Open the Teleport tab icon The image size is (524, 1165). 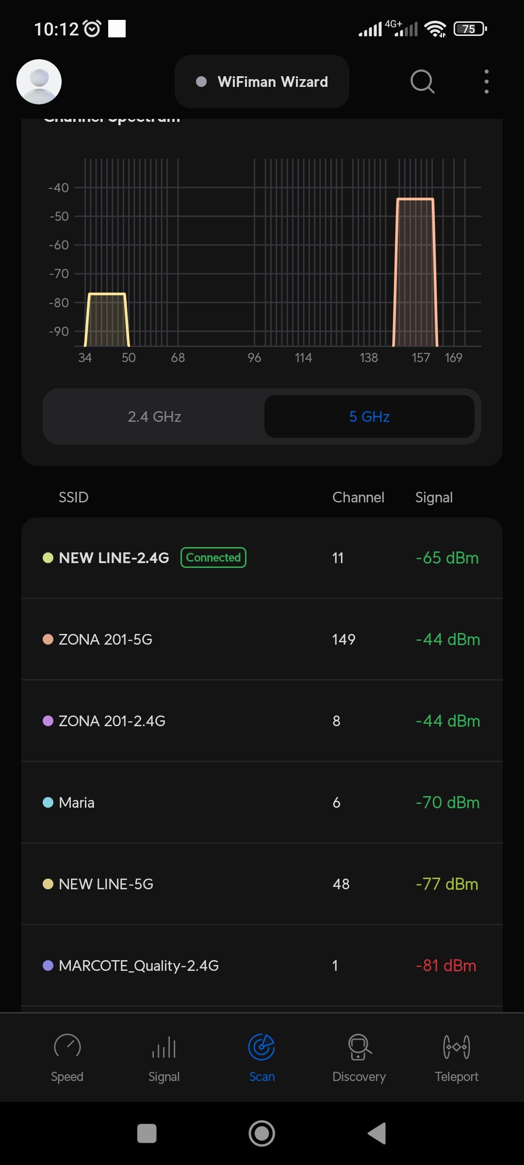[x=456, y=1047]
